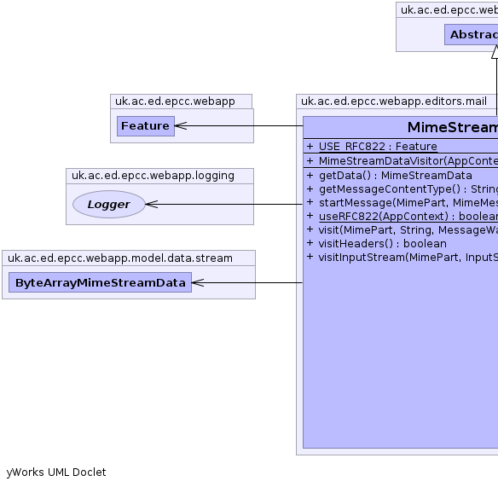Click the uk.ac.ed.epcc.webapp package label
Viewport: 498px width, 487px height.
coord(175,101)
